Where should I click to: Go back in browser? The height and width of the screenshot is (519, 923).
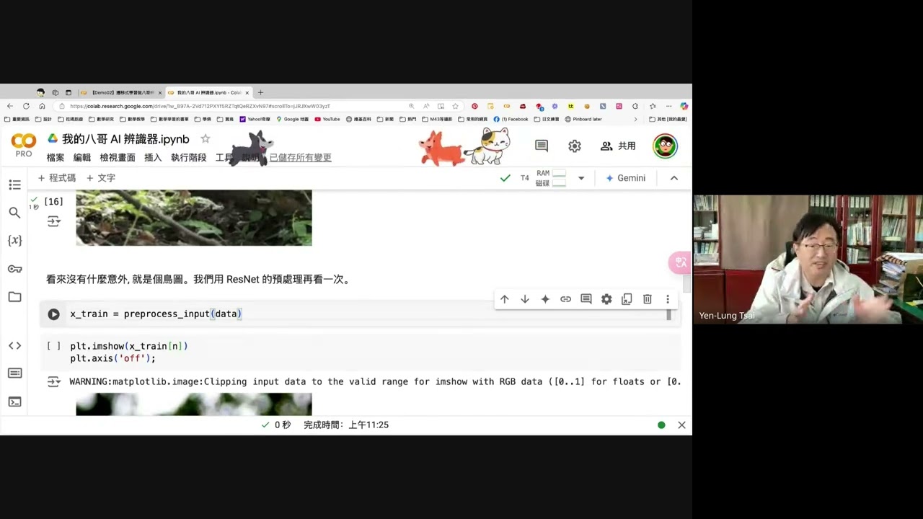coord(10,106)
